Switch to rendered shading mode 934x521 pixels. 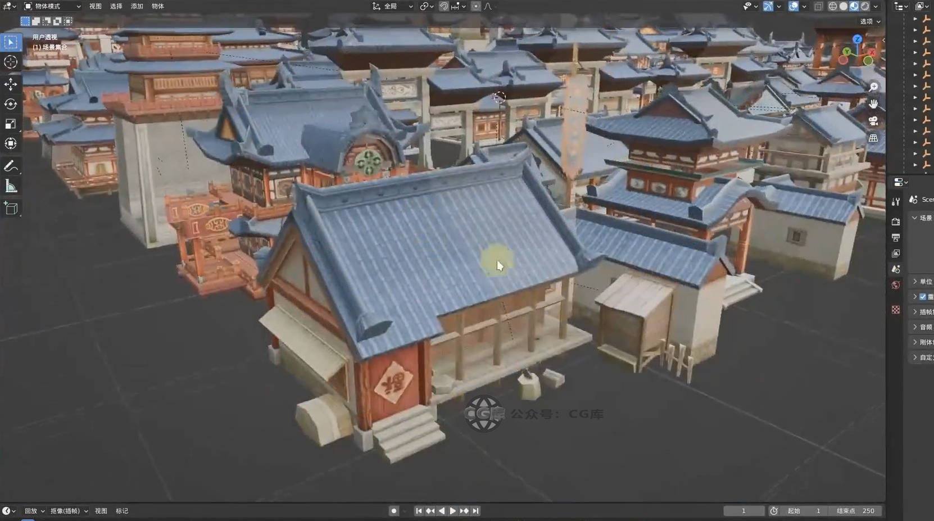point(865,6)
